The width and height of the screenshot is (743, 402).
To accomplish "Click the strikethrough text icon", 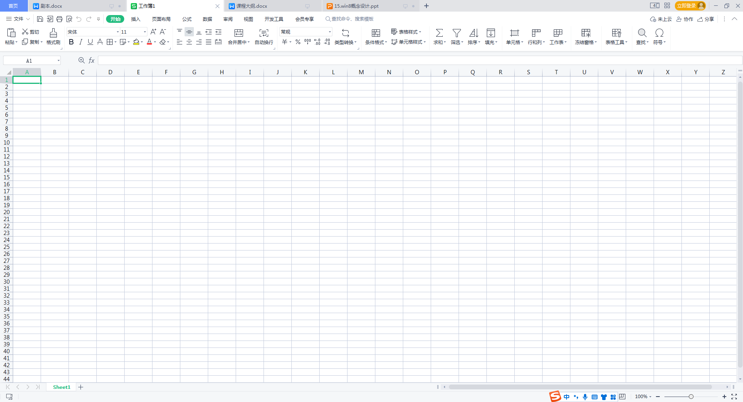I will pos(100,42).
